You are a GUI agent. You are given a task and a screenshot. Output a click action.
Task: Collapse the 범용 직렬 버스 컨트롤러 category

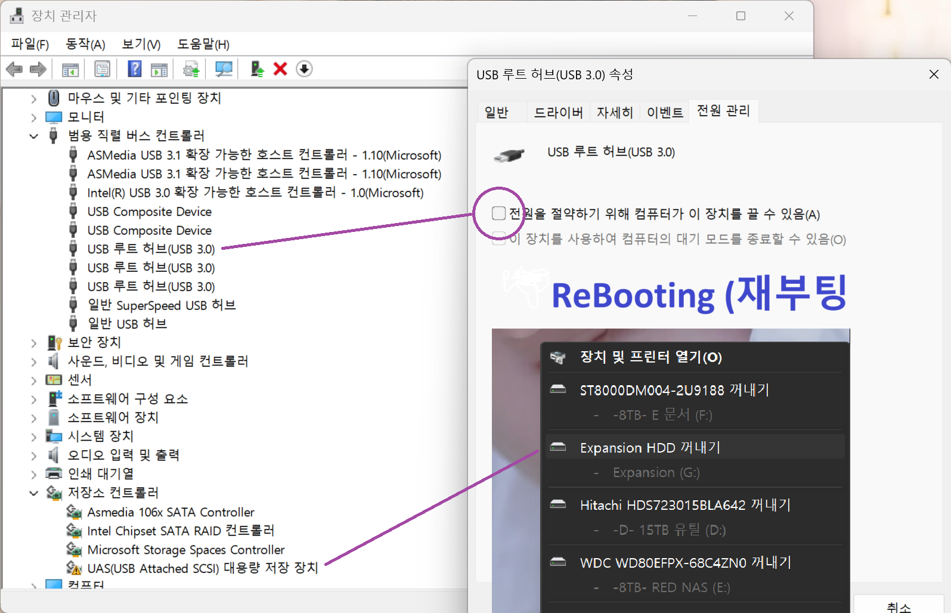[34, 136]
